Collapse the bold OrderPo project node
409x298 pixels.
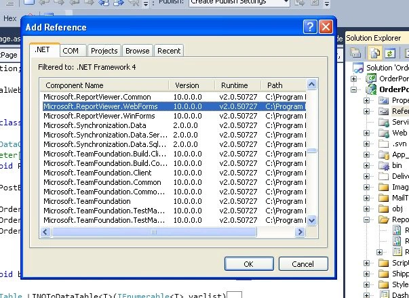pyautogui.click(x=353, y=89)
